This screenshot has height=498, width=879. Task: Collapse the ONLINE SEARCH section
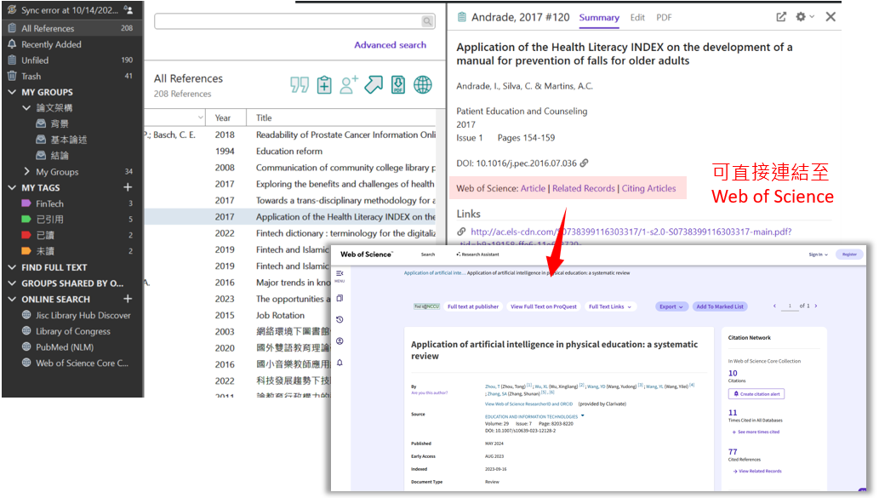click(12, 299)
